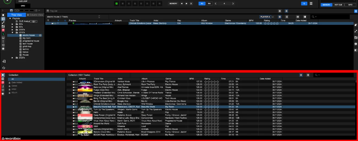
Task: Toggle the blue sub-window list button at far right
Action: tap(356, 11)
